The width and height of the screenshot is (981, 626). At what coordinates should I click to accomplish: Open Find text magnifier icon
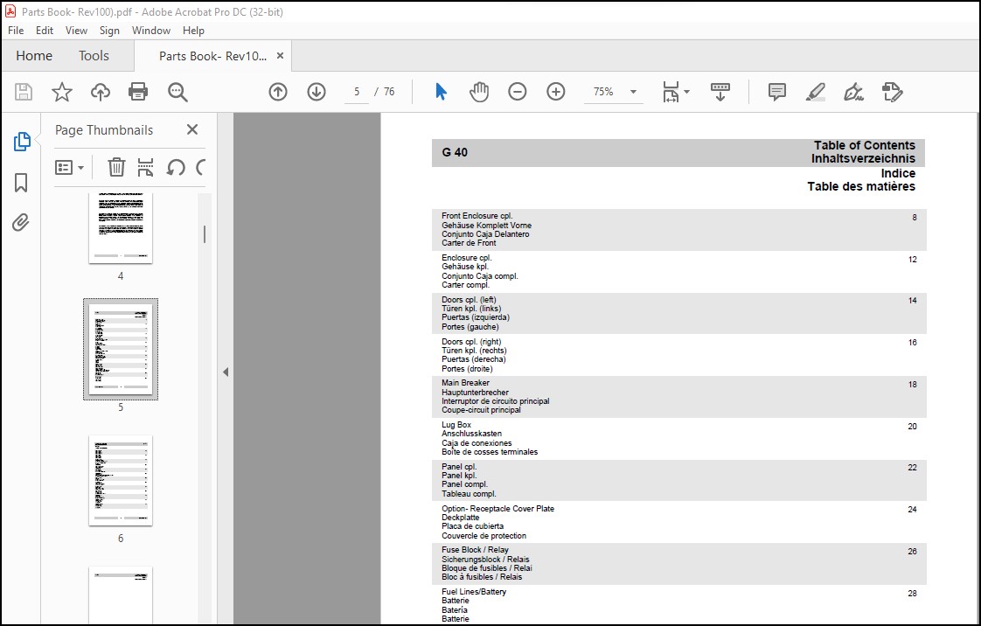tap(177, 92)
